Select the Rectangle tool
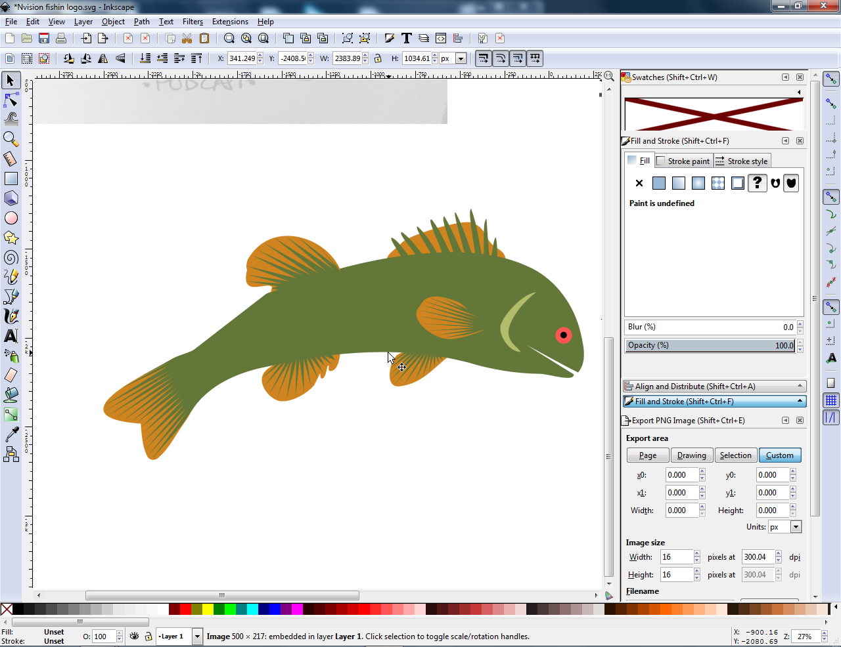This screenshot has width=841, height=647. click(11, 178)
